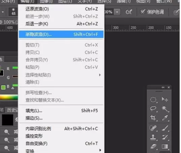Click the airbrush icon in options bar
Screen dimensions: 181x153
point(129,12)
